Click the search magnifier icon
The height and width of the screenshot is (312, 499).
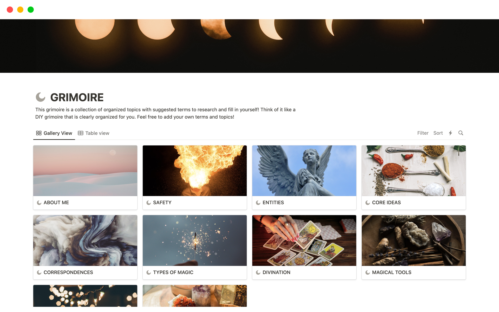point(461,133)
